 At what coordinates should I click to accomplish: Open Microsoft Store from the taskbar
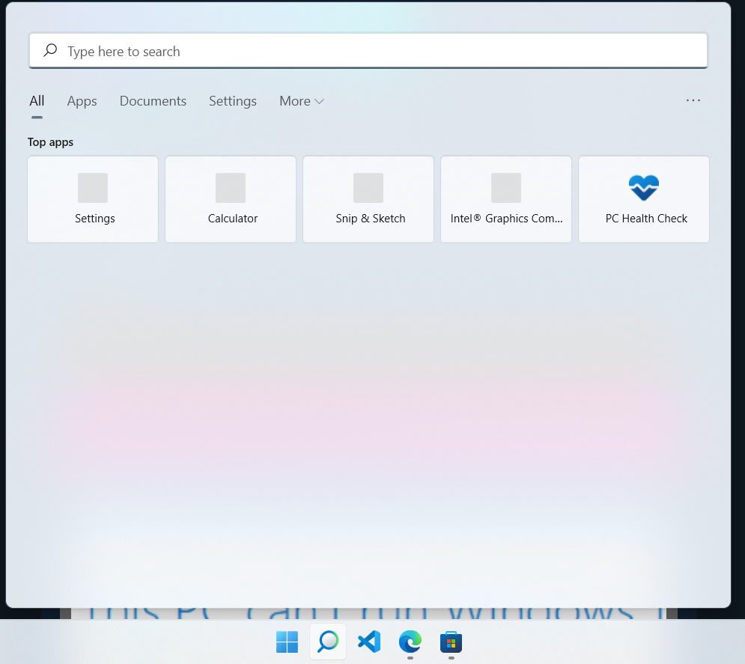click(x=451, y=642)
